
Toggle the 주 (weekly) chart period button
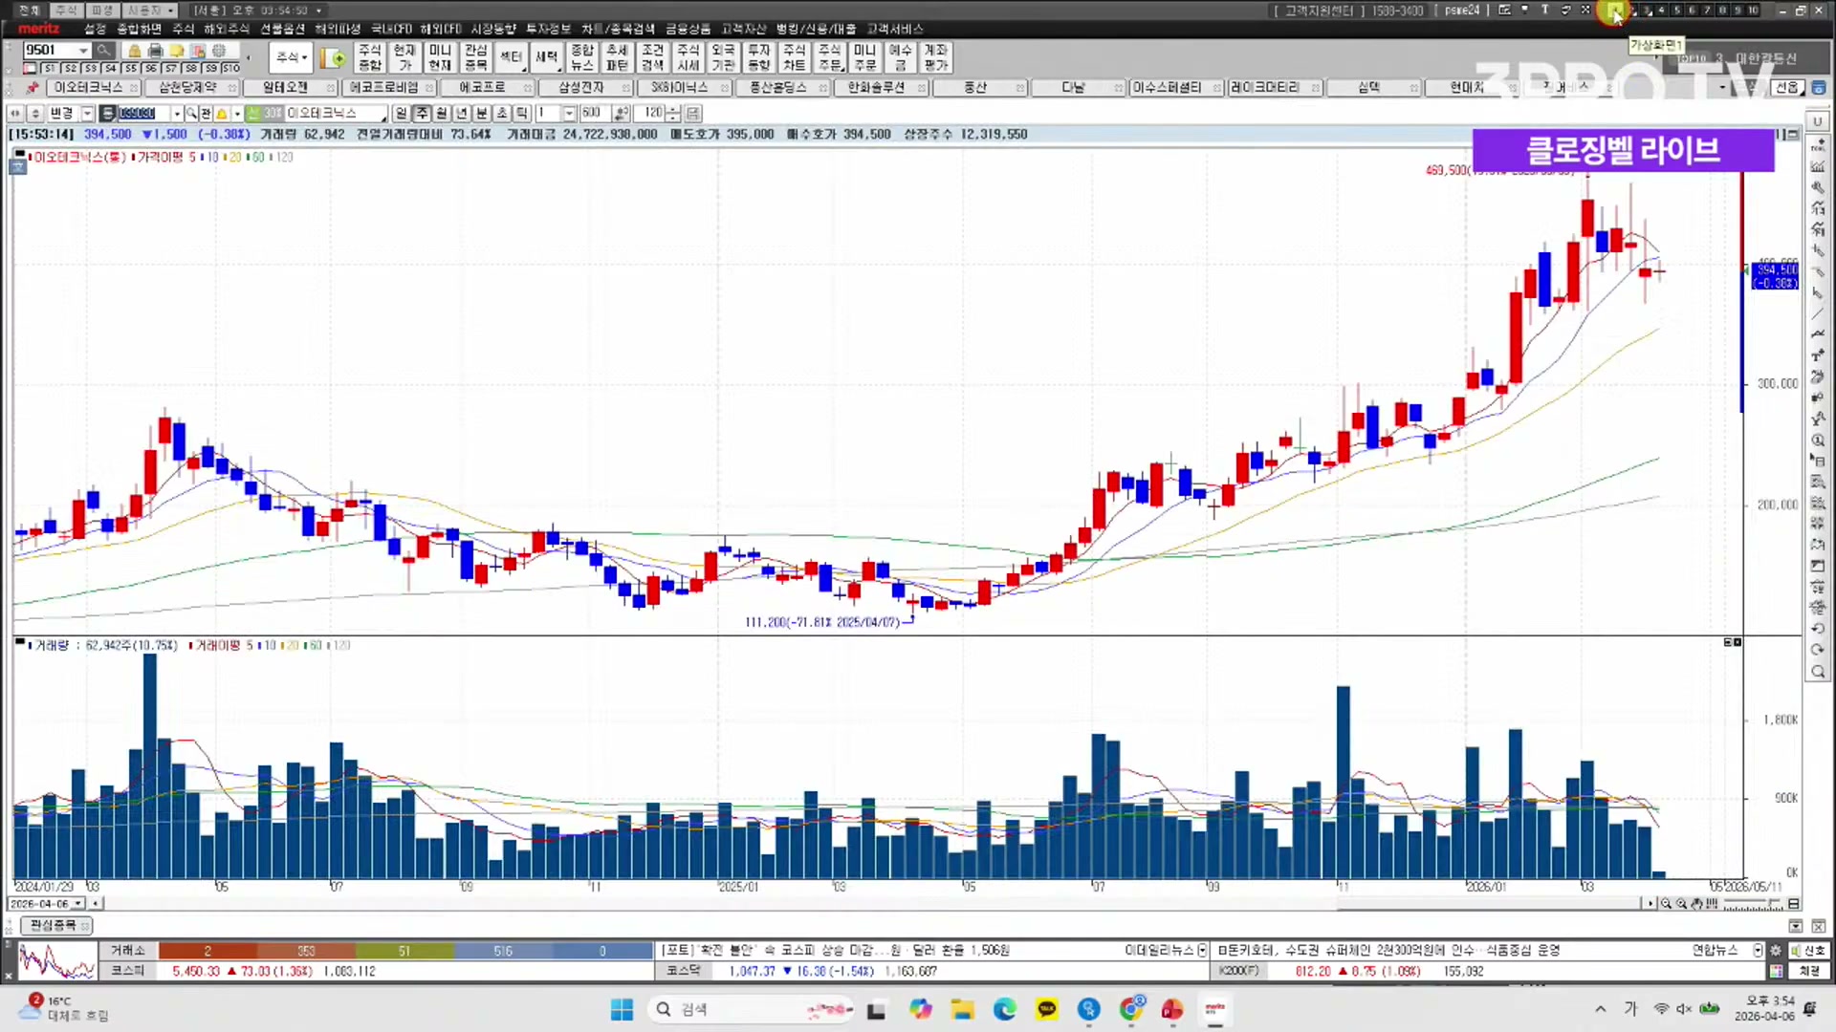click(x=422, y=113)
